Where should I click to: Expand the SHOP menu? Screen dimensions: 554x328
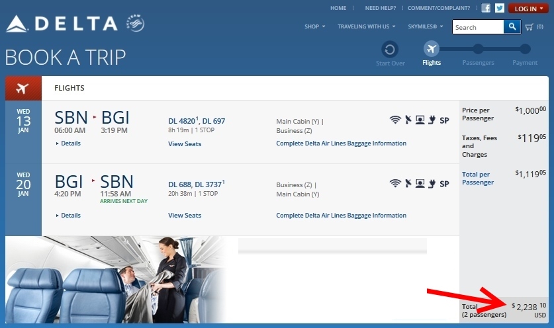coord(314,27)
